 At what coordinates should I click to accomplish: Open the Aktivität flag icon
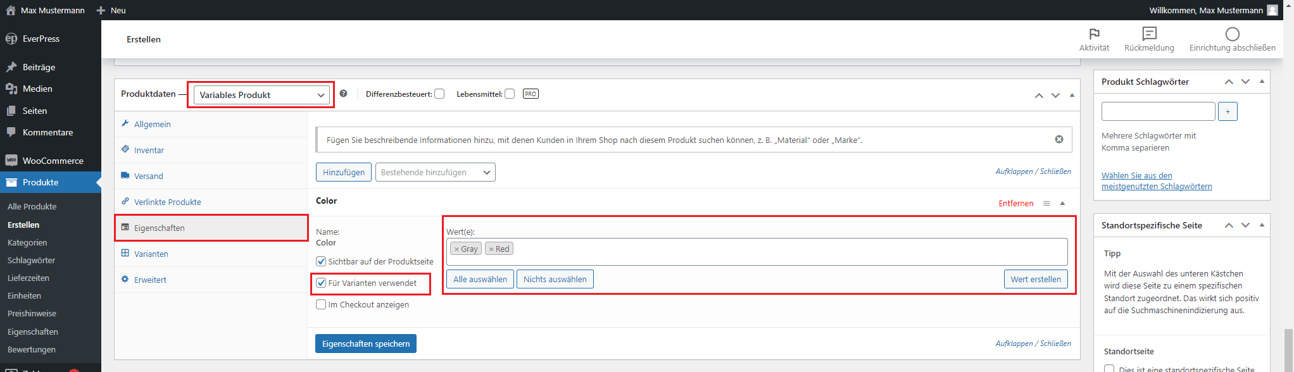(x=1094, y=34)
